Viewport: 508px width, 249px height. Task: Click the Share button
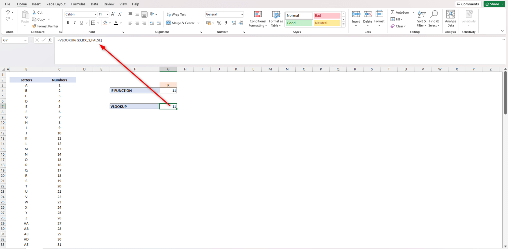point(493,4)
